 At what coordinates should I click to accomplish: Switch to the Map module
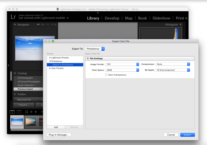click(x=129, y=18)
